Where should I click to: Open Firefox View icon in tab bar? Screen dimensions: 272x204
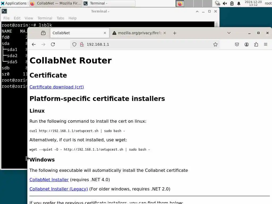(x=43, y=33)
